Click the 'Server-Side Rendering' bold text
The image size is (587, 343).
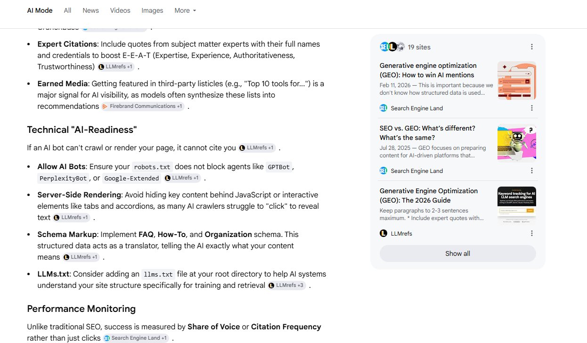80,195
